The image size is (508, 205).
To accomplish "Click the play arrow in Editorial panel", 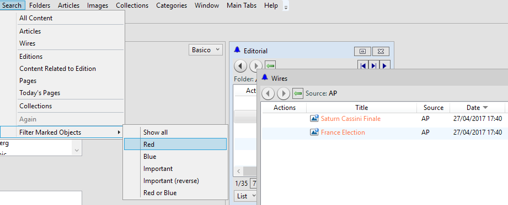I will click(x=384, y=66).
